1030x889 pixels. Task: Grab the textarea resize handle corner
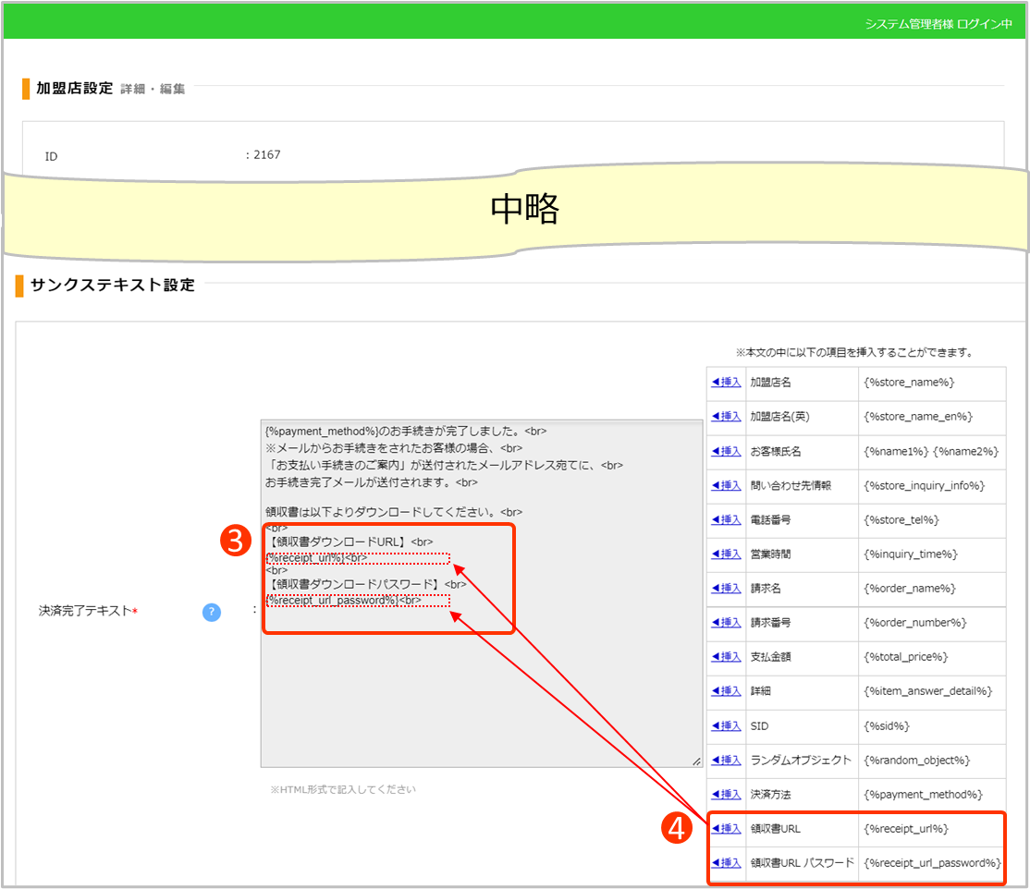coord(696,761)
